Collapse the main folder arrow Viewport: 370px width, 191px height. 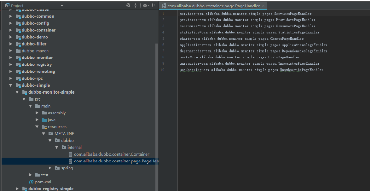(x=31, y=106)
